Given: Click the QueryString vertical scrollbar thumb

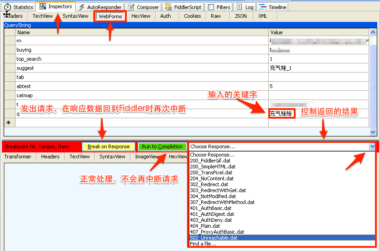Looking at the screenshot, I should tap(373, 86).
